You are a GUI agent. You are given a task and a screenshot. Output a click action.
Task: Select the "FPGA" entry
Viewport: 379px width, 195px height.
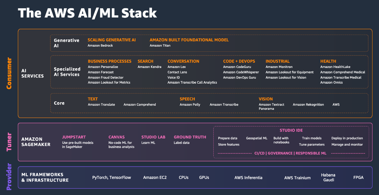click(358, 178)
